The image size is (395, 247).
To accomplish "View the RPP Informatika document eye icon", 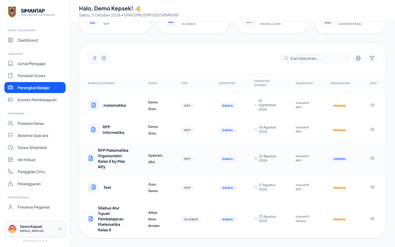I will pos(373,130).
